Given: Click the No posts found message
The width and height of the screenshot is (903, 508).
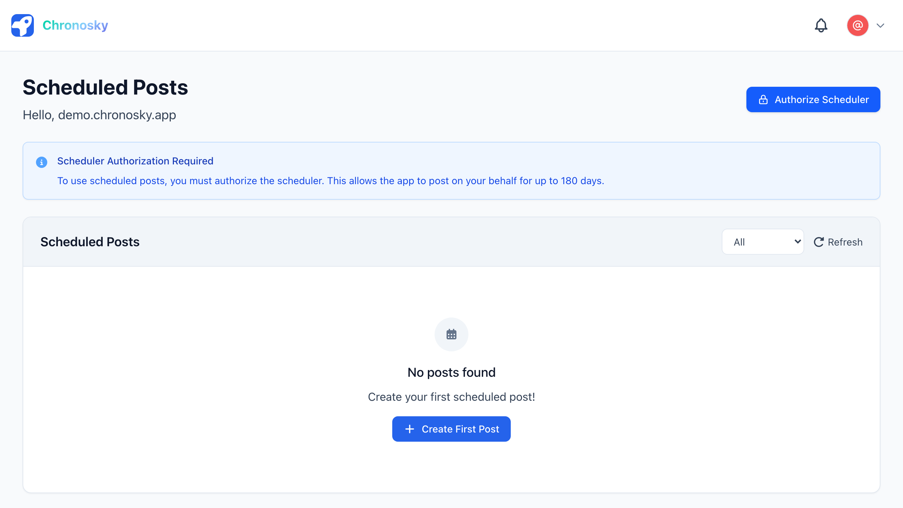Looking at the screenshot, I should tap(451, 373).
